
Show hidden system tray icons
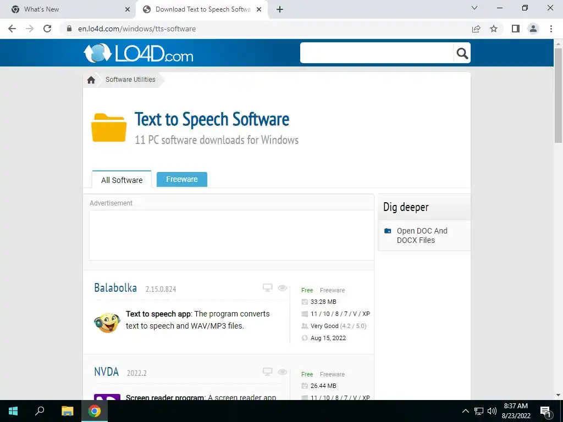(x=465, y=411)
